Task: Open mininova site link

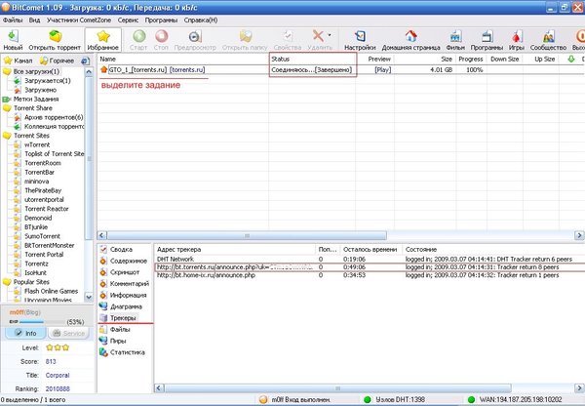Action: coord(37,182)
